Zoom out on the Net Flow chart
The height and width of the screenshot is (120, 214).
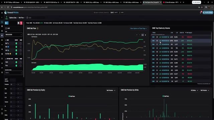tap(139, 35)
